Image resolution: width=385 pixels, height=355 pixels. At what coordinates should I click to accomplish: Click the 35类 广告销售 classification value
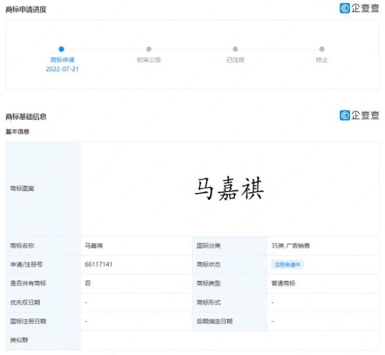point(290,245)
